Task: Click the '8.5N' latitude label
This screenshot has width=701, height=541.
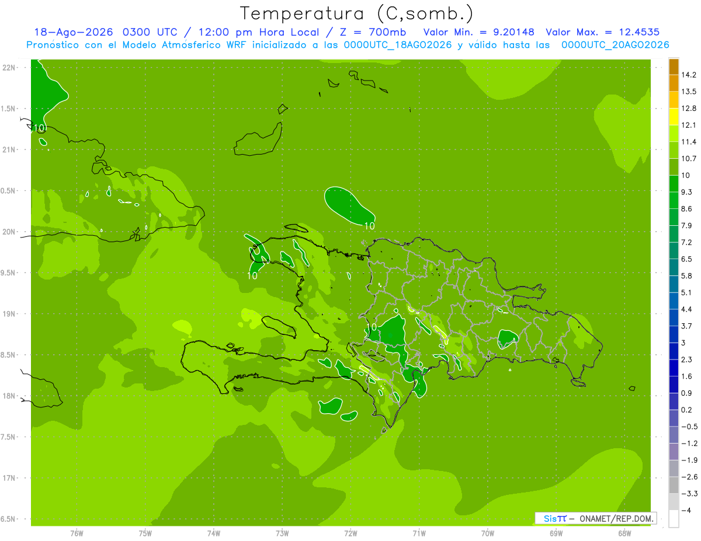Action: (8, 355)
